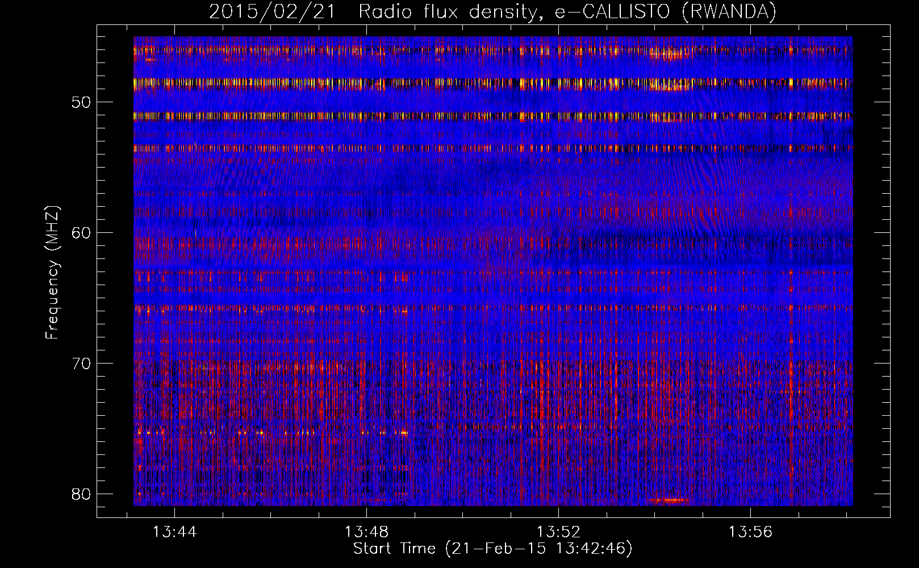Screen dimensions: 919x568
Task: Click the 2015/02/21 date in the plot title
Action: [x=272, y=12]
